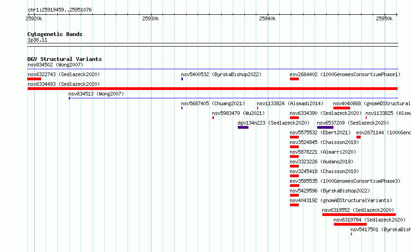Open the esv3585535 1000GenomesConsortiumPhase3 label

coord(345,181)
